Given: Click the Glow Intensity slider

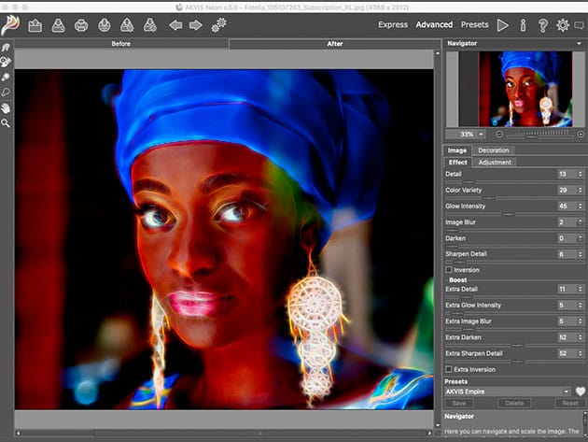Looking at the screenshot, I should coord(509,214).
